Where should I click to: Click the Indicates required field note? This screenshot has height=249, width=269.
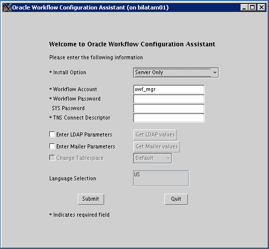[x=79, y=215]
